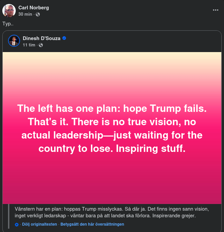Click Betygsätt den här översättningen
224x232 pixels.
coord(92,224)
